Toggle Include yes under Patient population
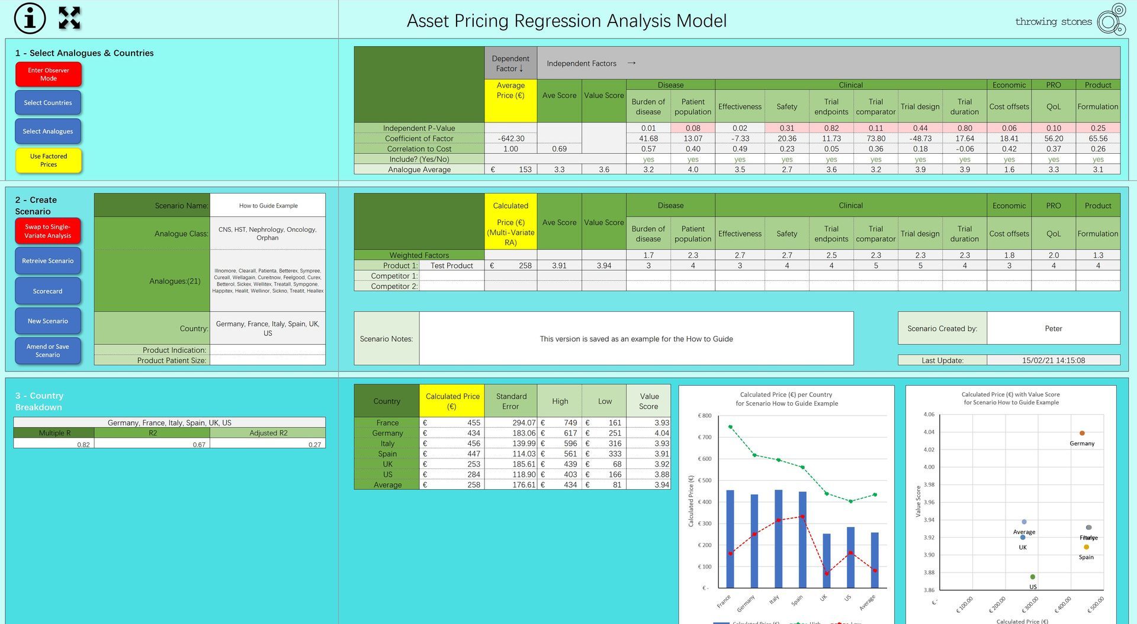The height and width of the screenshot is (624, 1137). coord(693,159)
